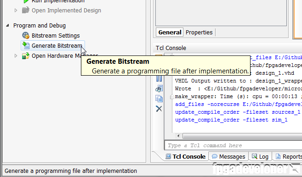
Task: Open the Reports tab
Action: 287,157
